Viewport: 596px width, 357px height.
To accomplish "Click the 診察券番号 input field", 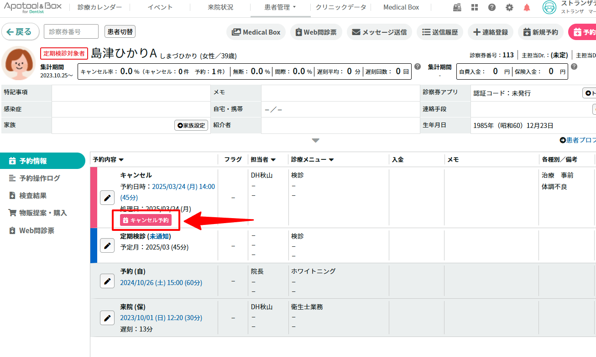I will click(71, 32).
